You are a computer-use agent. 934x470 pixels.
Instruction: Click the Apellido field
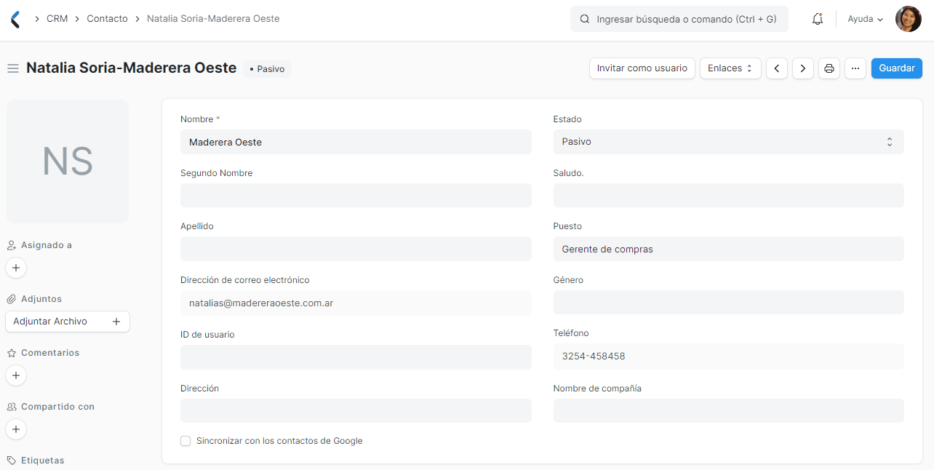coord(356,249)
